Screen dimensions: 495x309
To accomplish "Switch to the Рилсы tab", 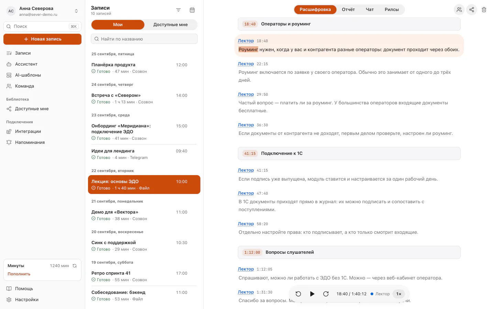I will (392, 10).
